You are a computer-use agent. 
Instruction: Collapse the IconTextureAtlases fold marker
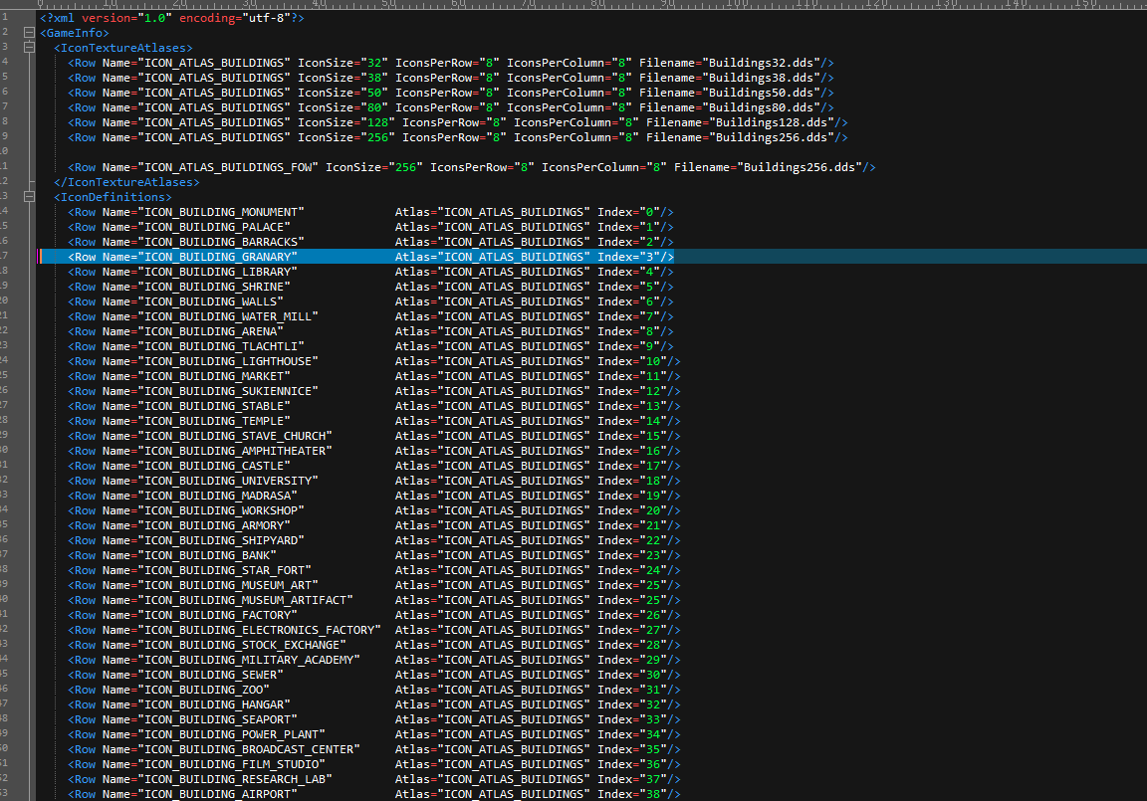29,48
